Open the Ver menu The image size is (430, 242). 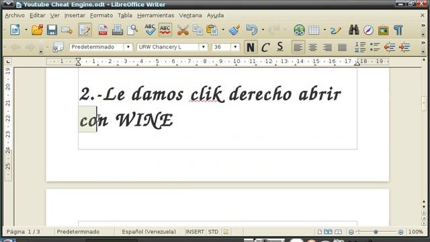(x=55, y=15)
